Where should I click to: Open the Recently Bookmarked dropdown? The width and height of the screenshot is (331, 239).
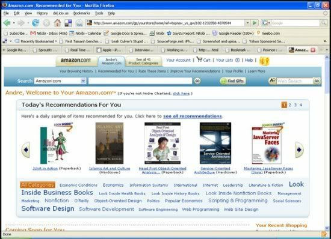pos(36,41)
